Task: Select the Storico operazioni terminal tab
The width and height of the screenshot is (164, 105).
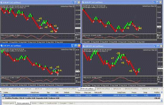Action: pos(23,103)
